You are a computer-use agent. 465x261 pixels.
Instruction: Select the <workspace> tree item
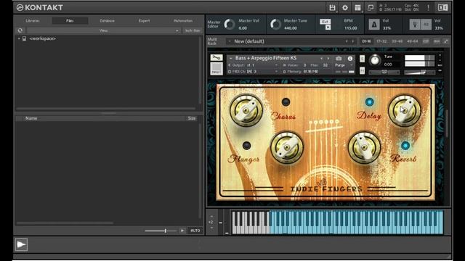pyautogui.click(x=42, y=38)
